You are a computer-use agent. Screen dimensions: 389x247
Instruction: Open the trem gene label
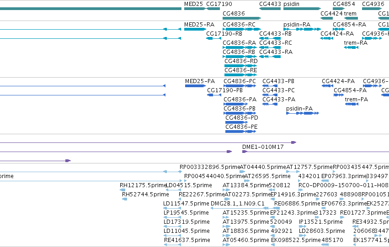click(x=350, y=13)
